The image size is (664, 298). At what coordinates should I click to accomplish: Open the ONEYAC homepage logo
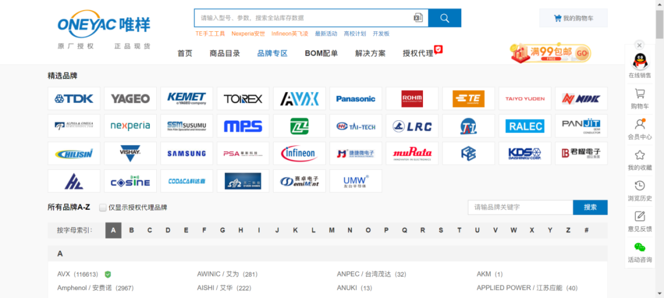104,25
